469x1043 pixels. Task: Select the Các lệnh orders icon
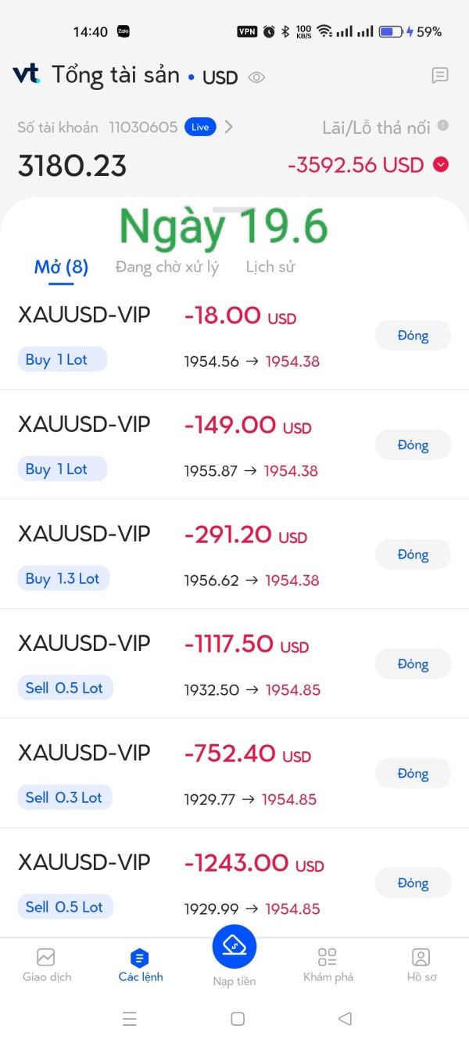pos(140,957)
